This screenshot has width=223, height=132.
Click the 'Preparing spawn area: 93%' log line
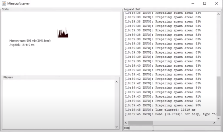[162, 101]
